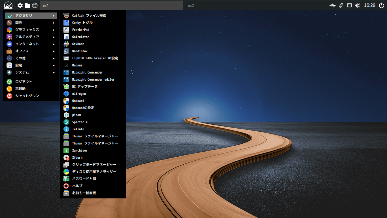
Task: Click the GtkHash icon
Action: pyautogui.click(x=66, y=44)
